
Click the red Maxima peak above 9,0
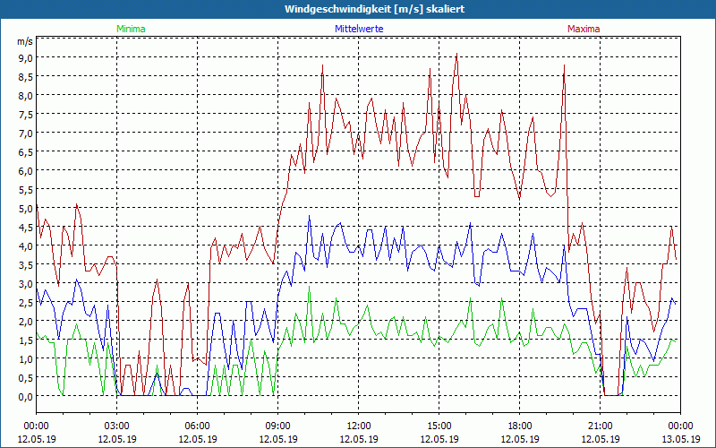tap(456, 55)
